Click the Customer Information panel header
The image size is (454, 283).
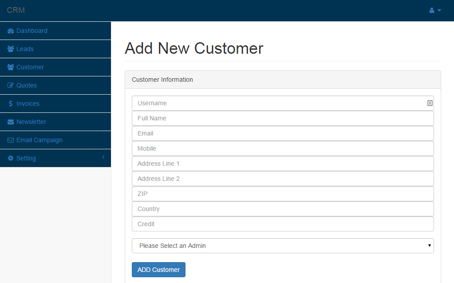click(162, 80)
